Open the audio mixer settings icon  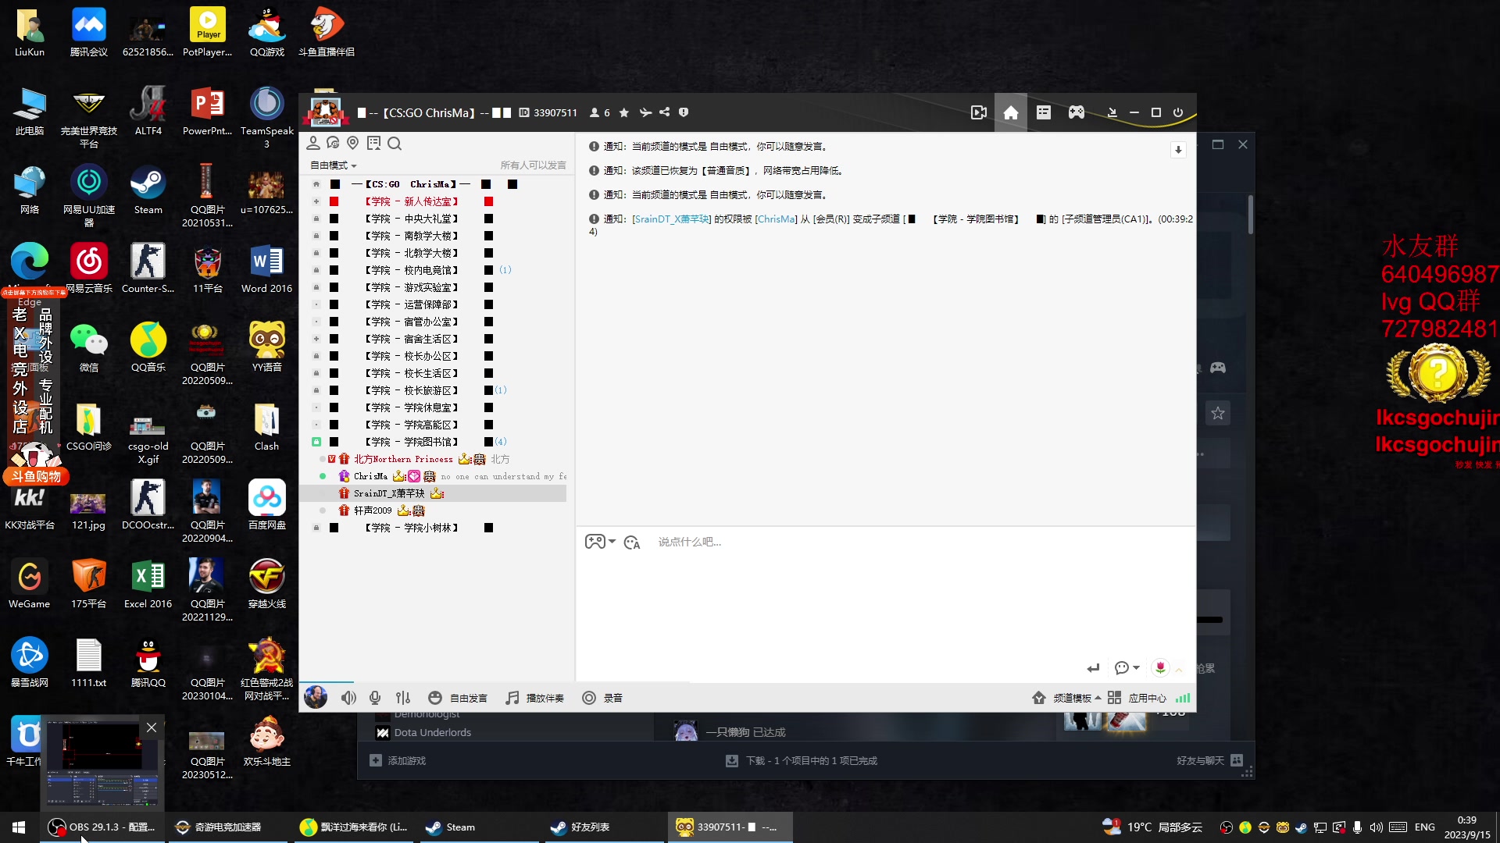(402, 698)
